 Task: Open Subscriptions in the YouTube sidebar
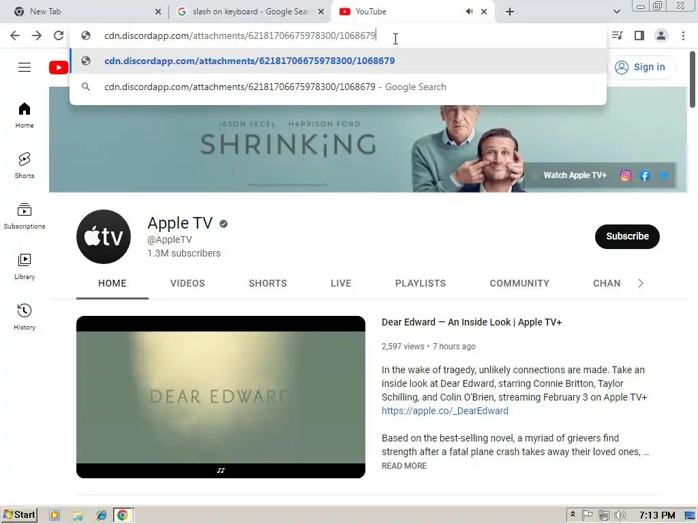25,216
